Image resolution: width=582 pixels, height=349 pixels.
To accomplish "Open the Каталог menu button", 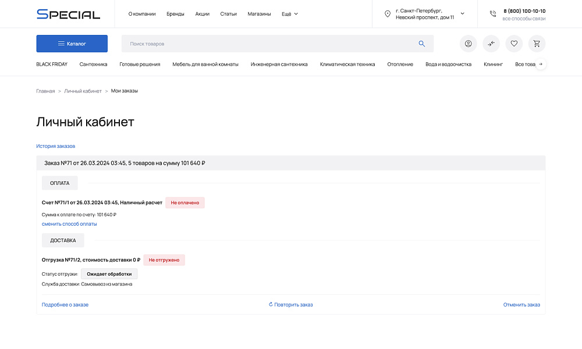I will click(x=72, y=44).
